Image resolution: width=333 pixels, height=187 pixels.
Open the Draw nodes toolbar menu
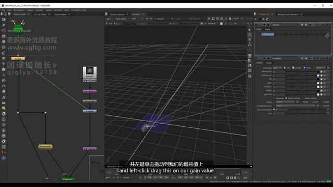[x=4, y=25]
